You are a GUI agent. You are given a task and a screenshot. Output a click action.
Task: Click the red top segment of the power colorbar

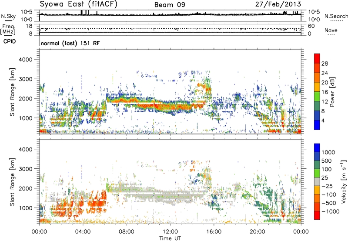[317, 59]
